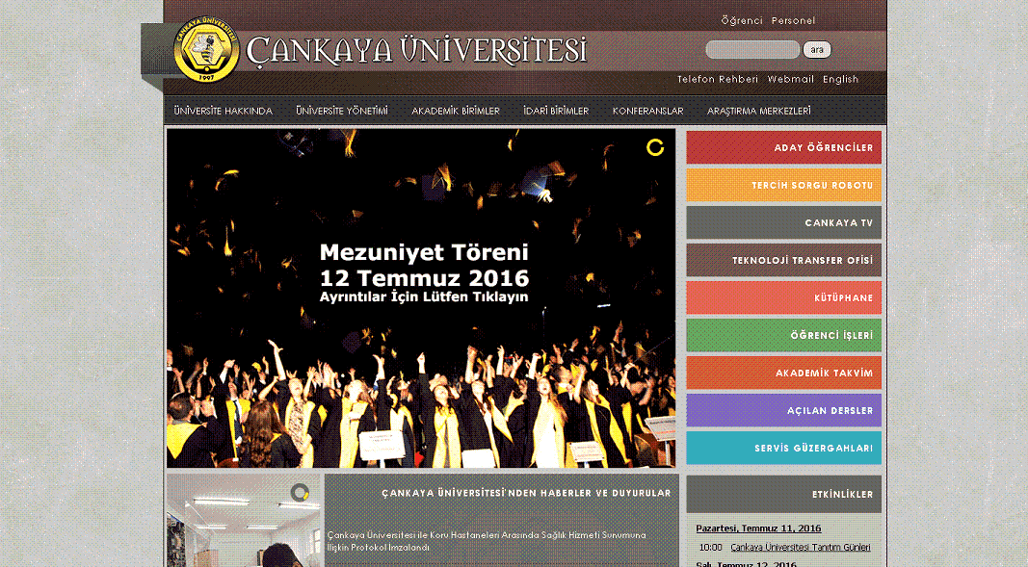Open the Akademik Birimler menu
This screenshot has height=567, width=1028.
[x=456, y=111]
